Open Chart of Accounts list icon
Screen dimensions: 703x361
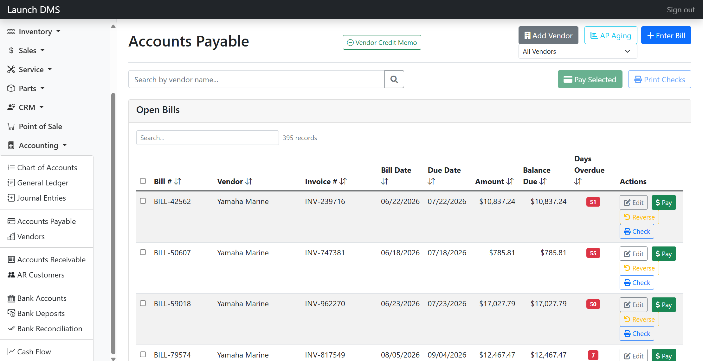[x=11, y=167]
